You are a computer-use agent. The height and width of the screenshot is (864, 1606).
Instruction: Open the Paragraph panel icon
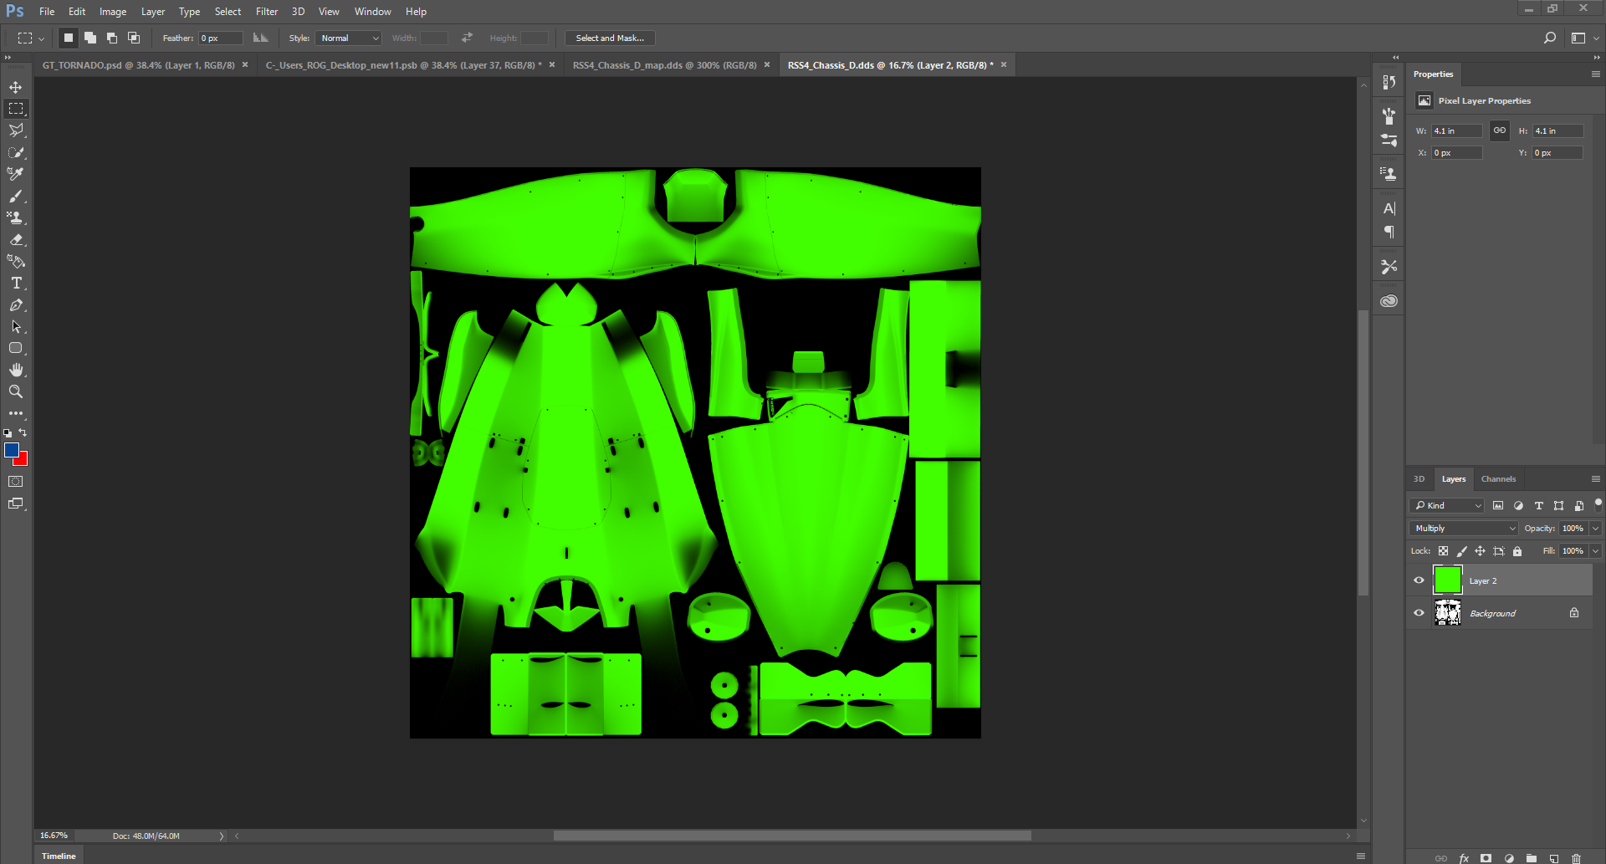coord(1389,232)
